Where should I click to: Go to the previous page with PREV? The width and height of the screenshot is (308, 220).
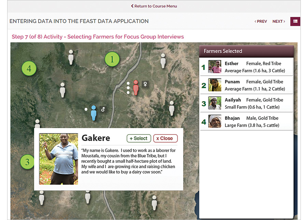[261, 21]
